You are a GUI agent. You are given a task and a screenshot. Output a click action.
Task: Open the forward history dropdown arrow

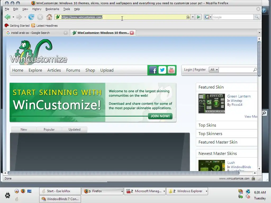pos(25,17)
